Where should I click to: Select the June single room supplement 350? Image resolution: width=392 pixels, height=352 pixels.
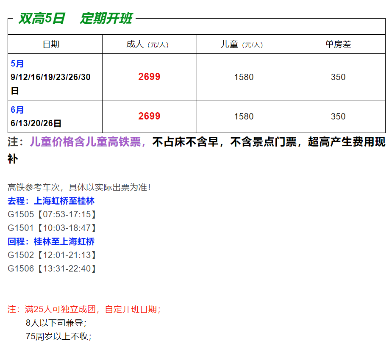(x=338, y=116)
